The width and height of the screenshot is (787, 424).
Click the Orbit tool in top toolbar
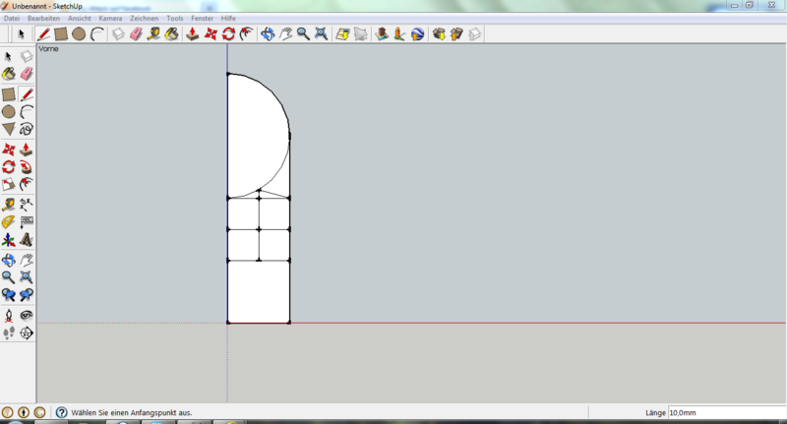[268, 34]
